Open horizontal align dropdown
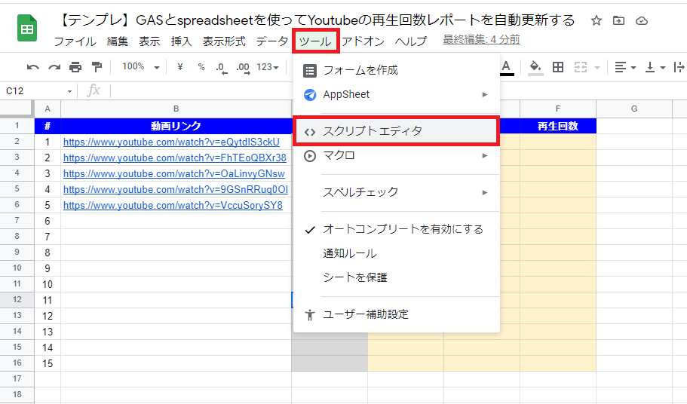The height and width of the screenshot is (404, 687). 625,67
